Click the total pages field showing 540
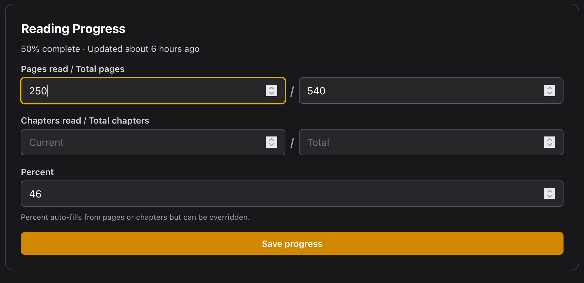 coord(419,91)
